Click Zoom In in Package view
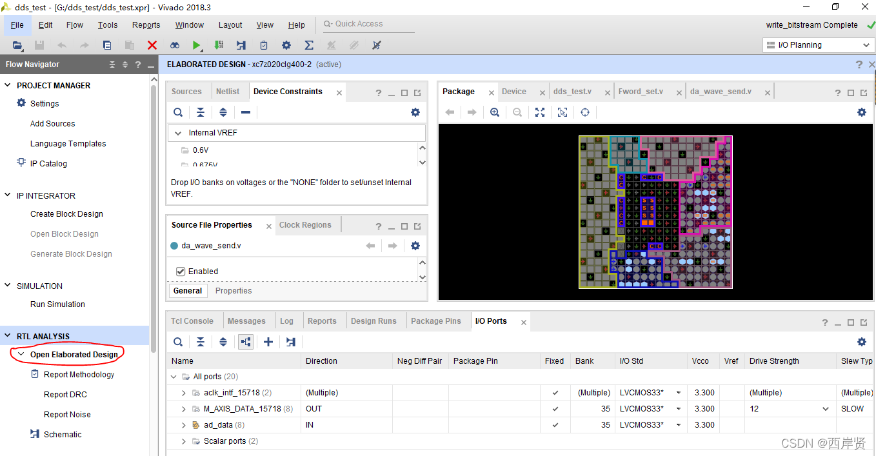 (x=495, y=112)
